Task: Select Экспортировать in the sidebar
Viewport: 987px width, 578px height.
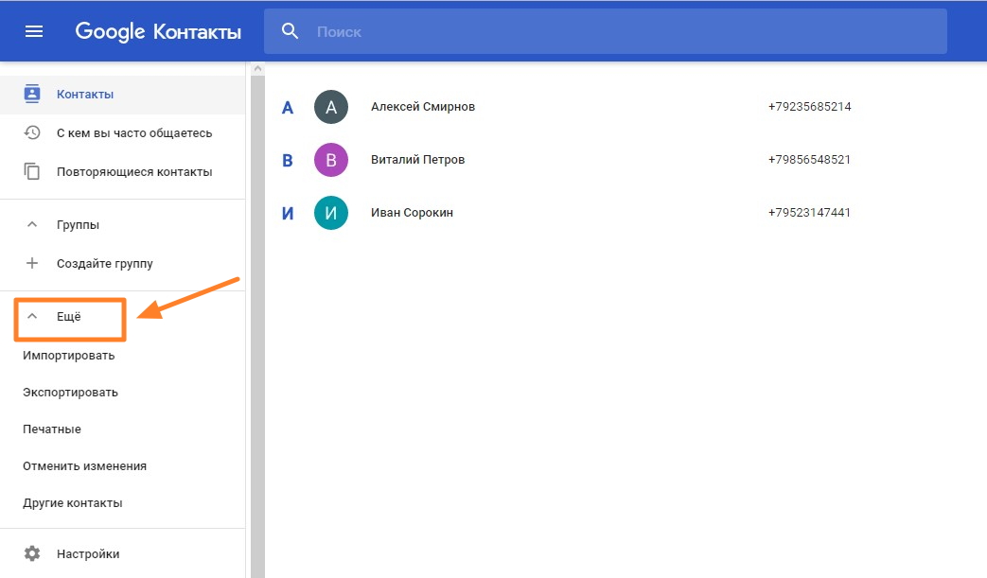Action: point(70,393)
